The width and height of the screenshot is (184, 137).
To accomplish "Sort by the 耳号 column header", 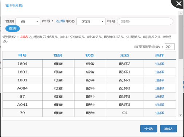I will pyautogui.click(x=22, y=55).
